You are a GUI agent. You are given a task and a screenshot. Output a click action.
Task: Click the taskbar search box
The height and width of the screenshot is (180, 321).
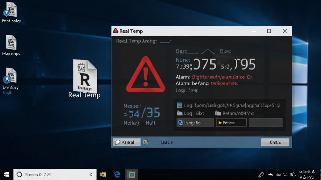pos(55,174)
